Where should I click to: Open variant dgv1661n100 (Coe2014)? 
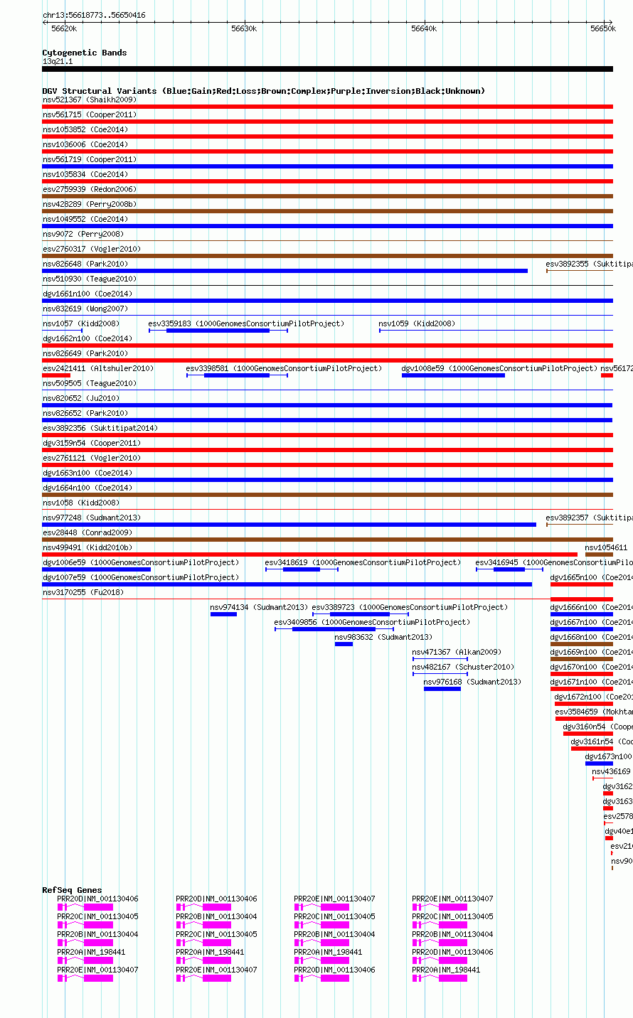tap(87, 294)
